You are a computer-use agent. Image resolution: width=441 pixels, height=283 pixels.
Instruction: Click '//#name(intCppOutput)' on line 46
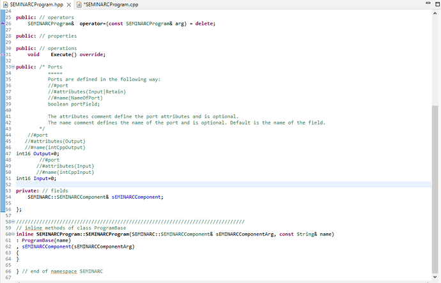click(x=55, y=148)
